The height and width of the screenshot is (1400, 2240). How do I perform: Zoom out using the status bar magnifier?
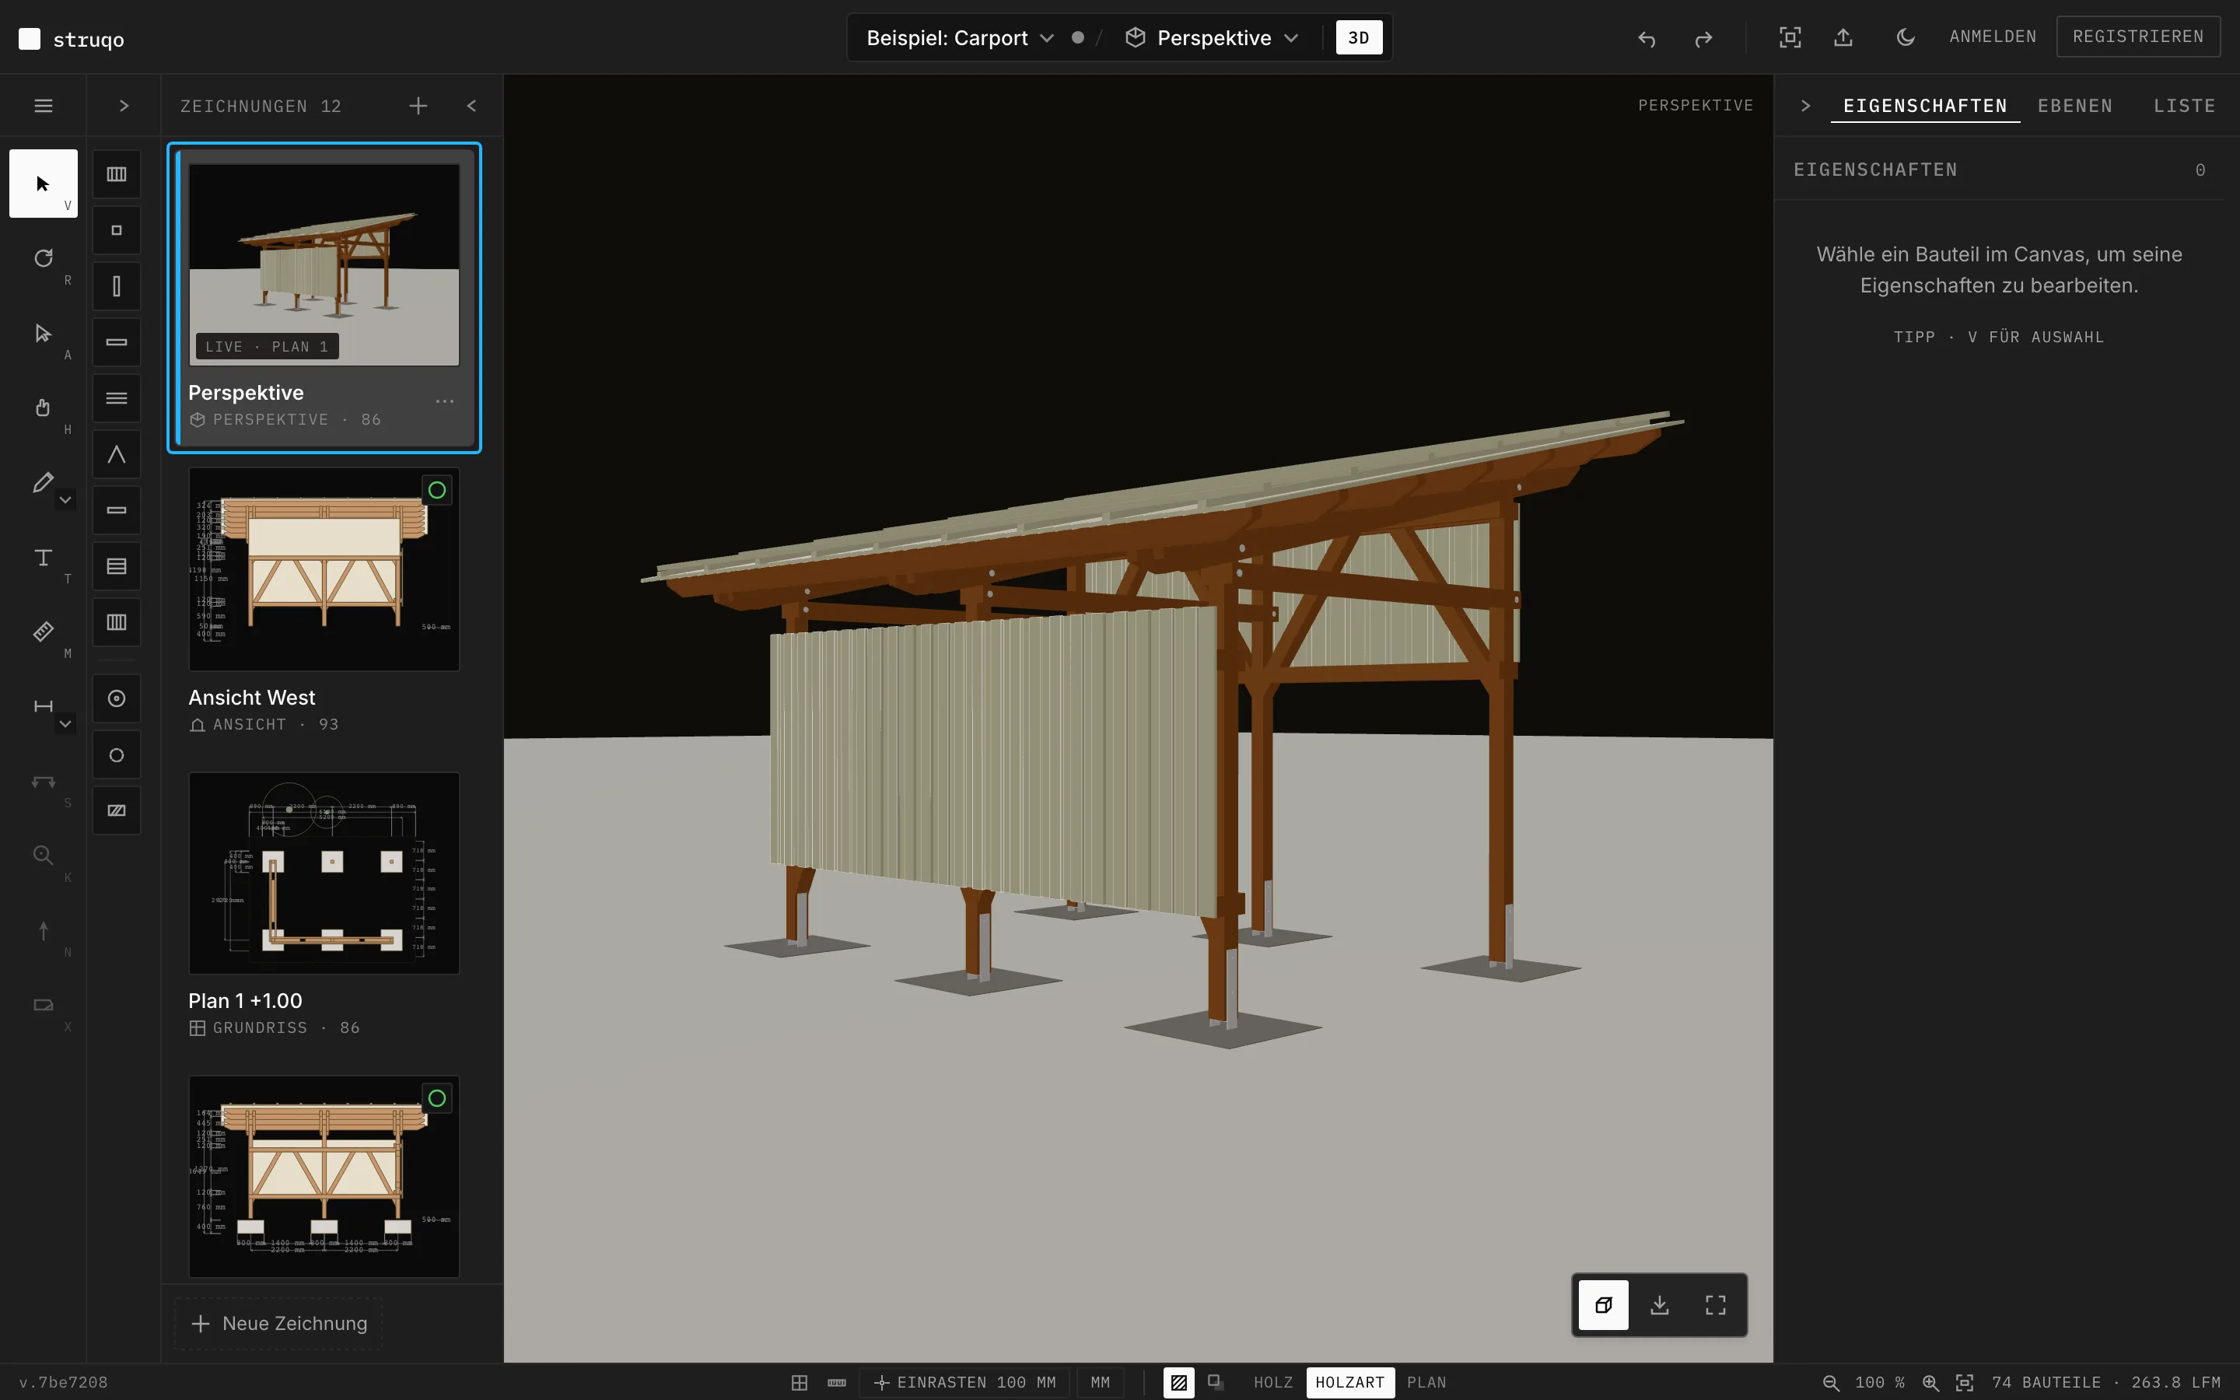1831,1382
